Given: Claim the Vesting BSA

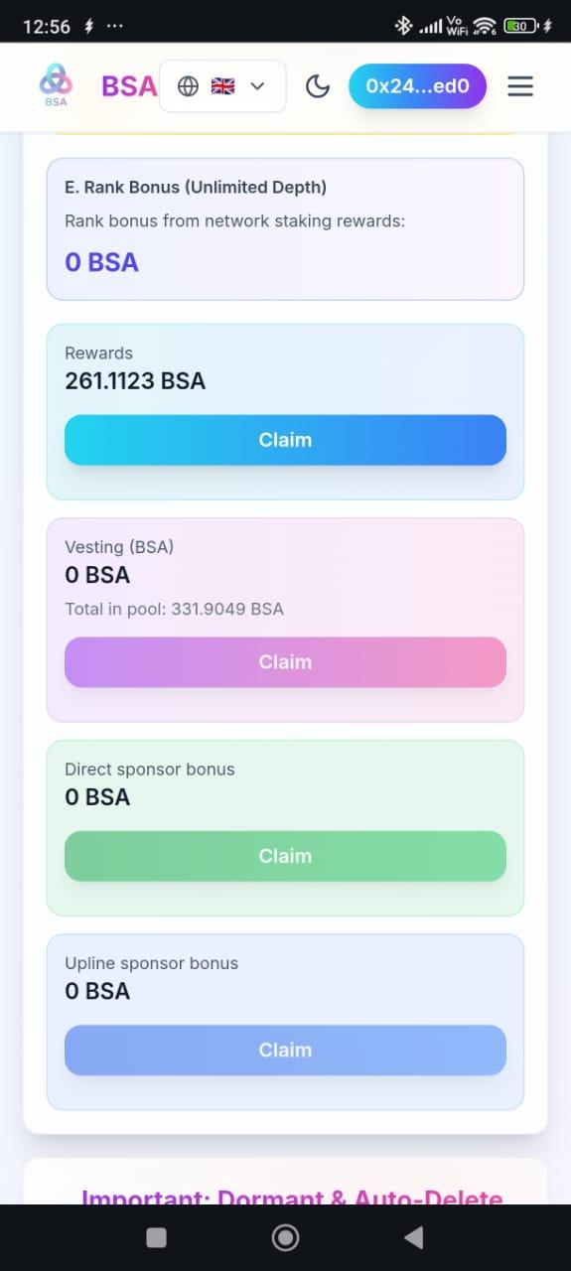Looking at the screenshot, I should pos(285,662).
